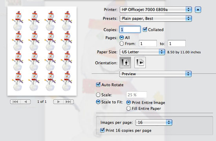Select Fill Entire Paper option
216x141 pixels.
(x=128, y=109)
